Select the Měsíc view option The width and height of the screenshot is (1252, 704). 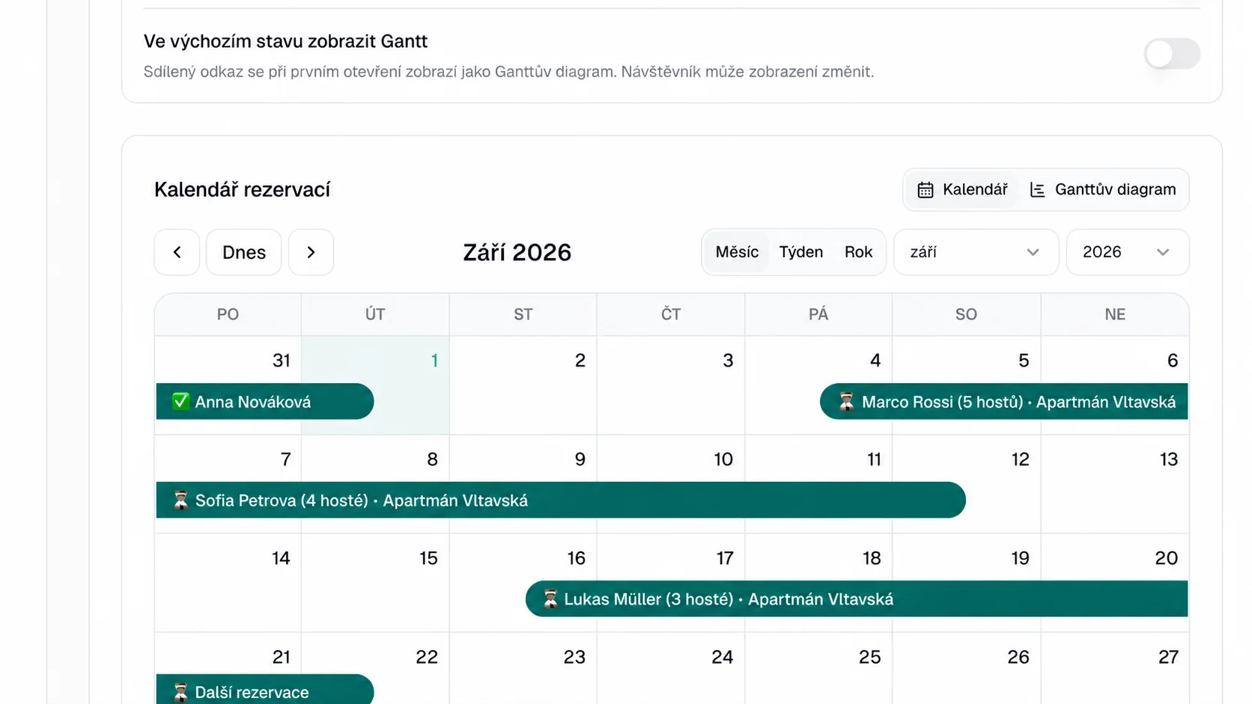pos(737,252)
